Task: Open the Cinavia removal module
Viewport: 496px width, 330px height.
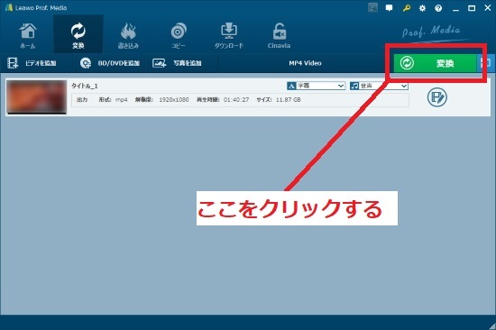Action: tap(279, 35)
